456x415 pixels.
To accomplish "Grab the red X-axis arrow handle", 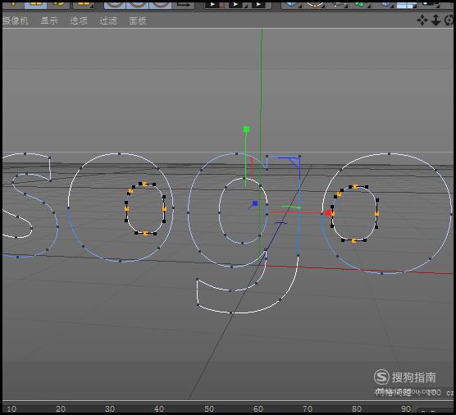I will pos(328,213).
